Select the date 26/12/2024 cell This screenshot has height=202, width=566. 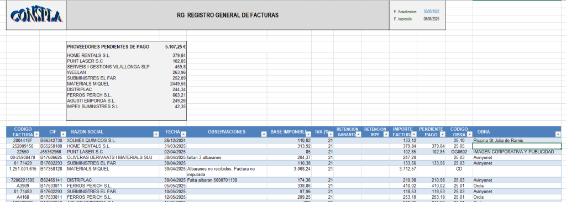click(x=173, y=140)
